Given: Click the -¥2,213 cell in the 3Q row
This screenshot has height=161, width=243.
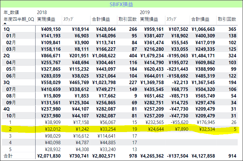Looking at the screenshot, I should click(x=180, y=83).
